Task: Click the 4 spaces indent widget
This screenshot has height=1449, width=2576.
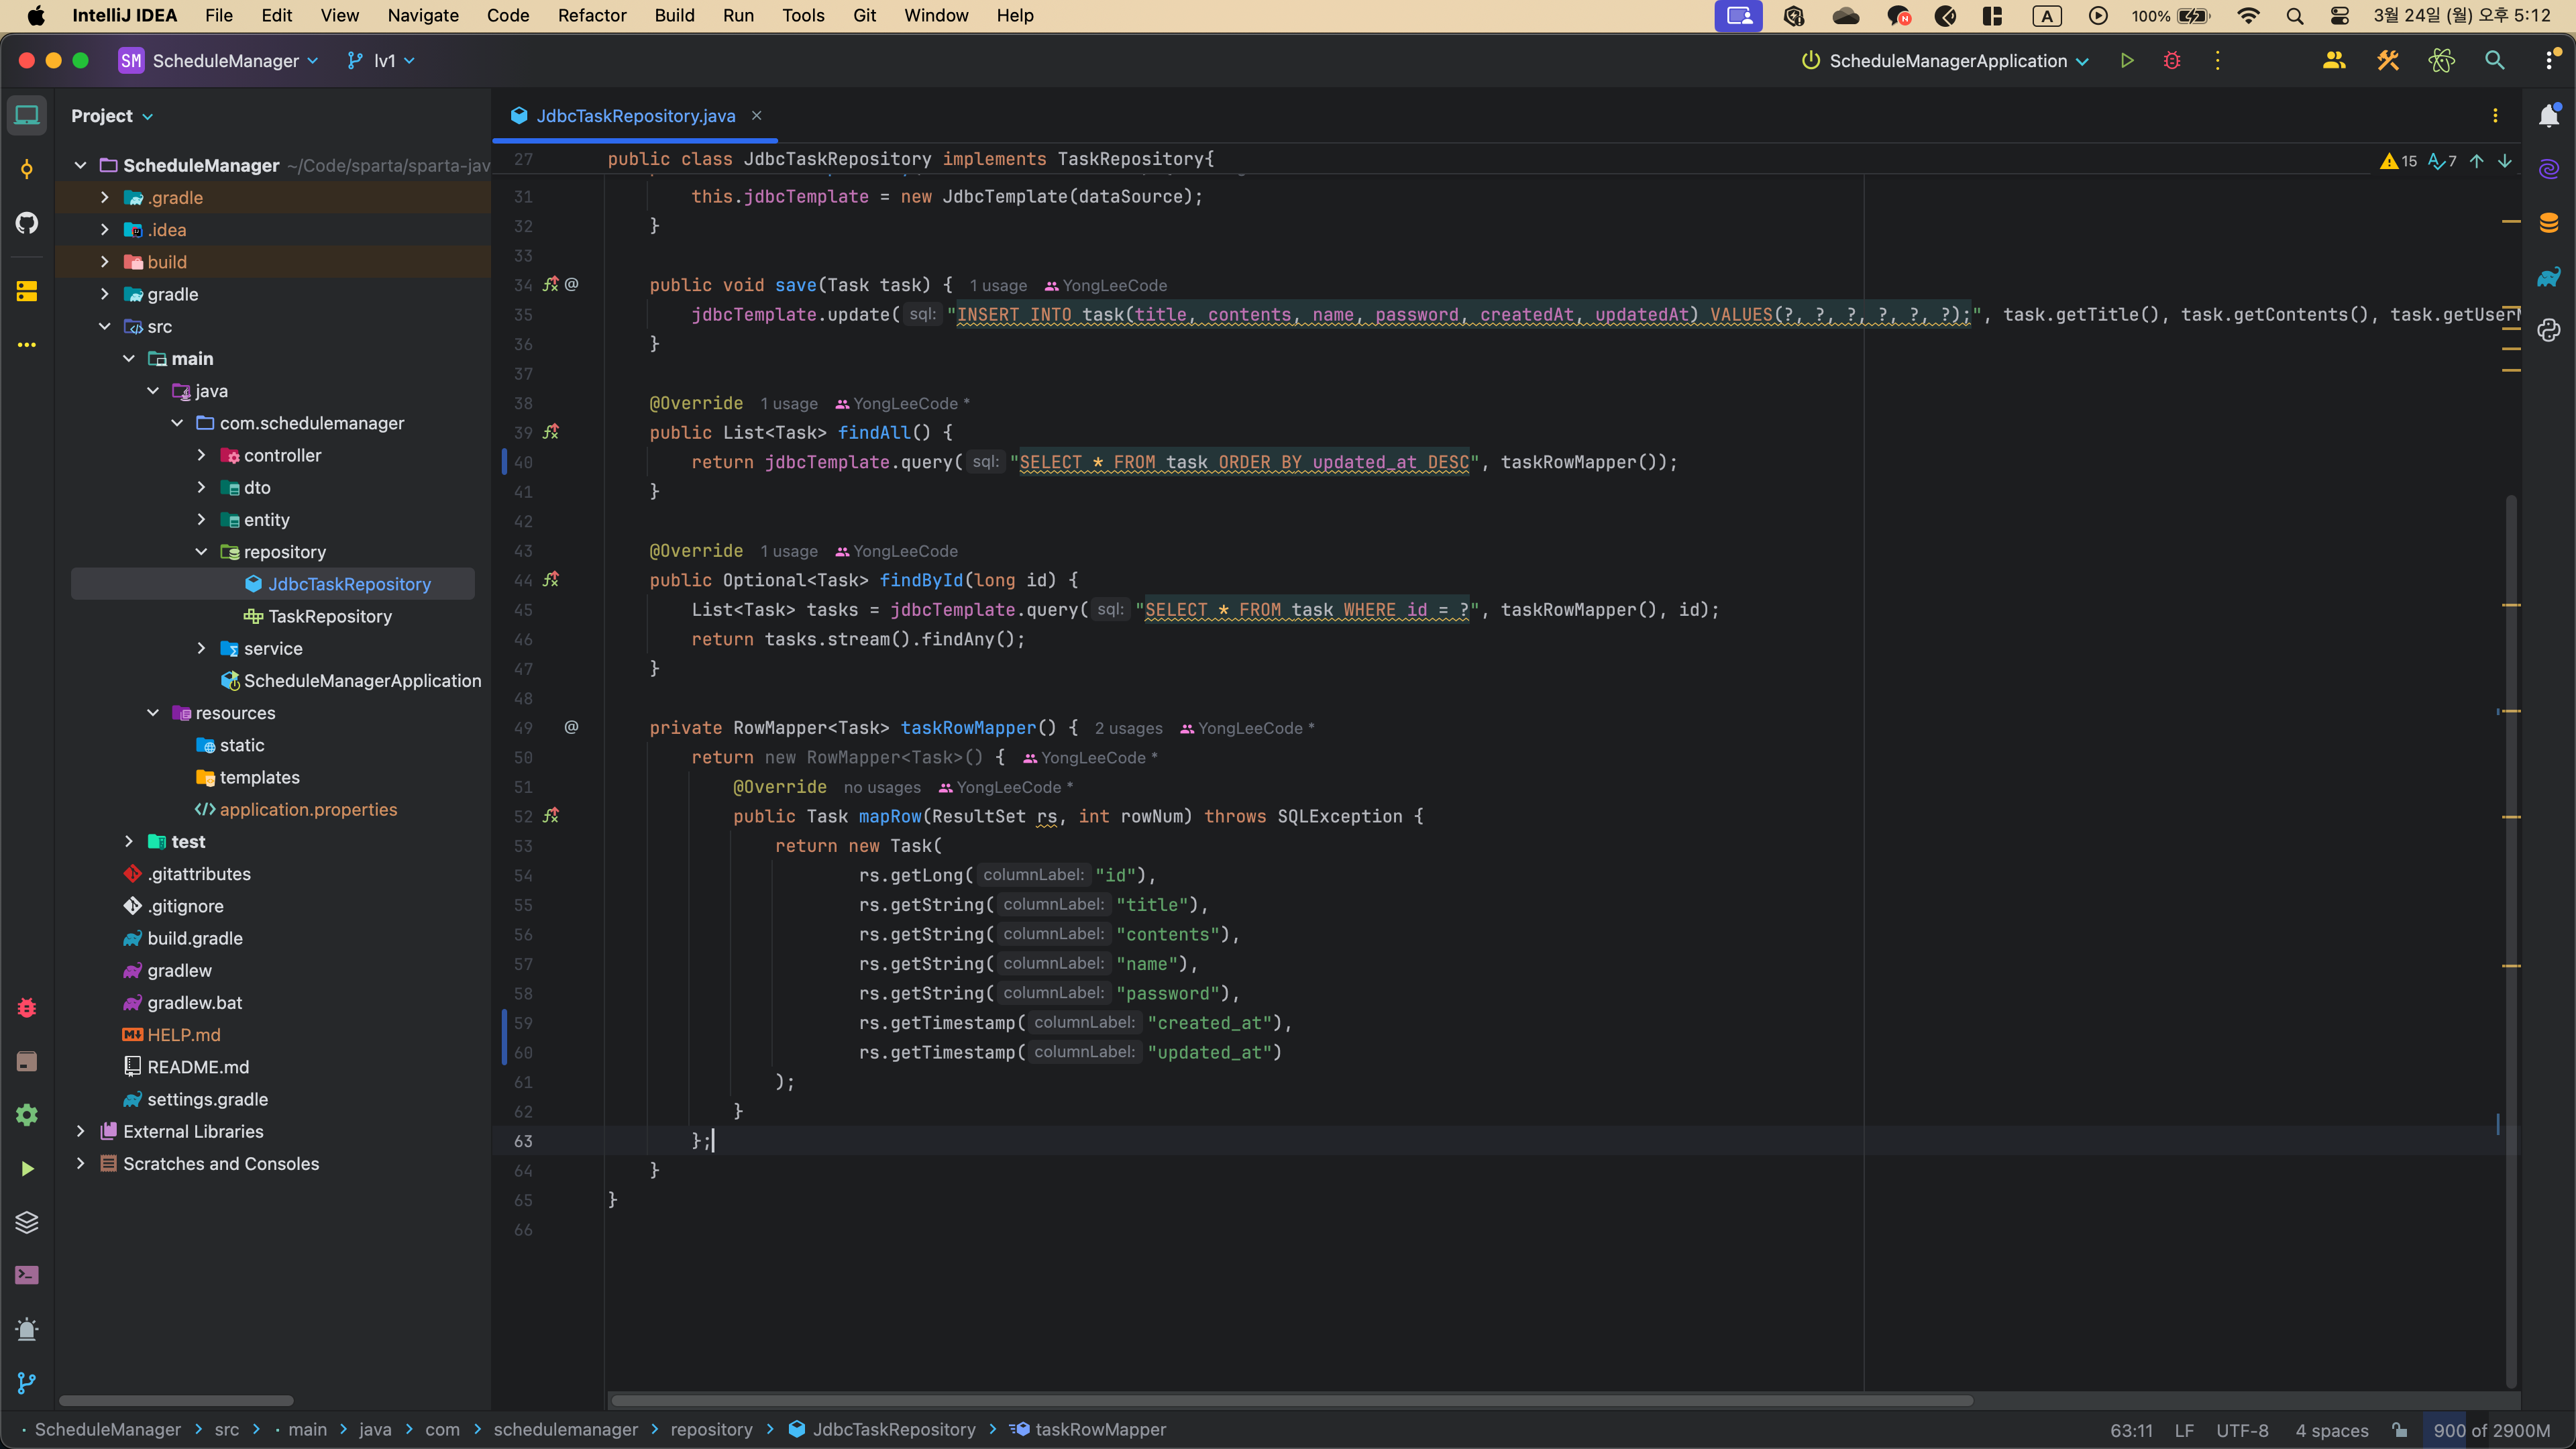Action: pos(2332,1430)
